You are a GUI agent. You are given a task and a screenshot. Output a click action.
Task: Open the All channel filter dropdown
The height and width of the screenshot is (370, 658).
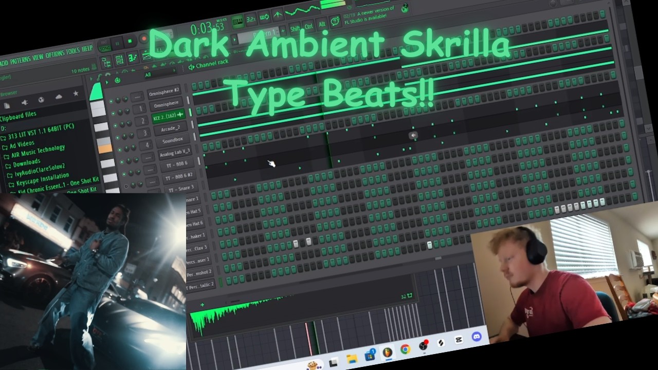[160, 74]
